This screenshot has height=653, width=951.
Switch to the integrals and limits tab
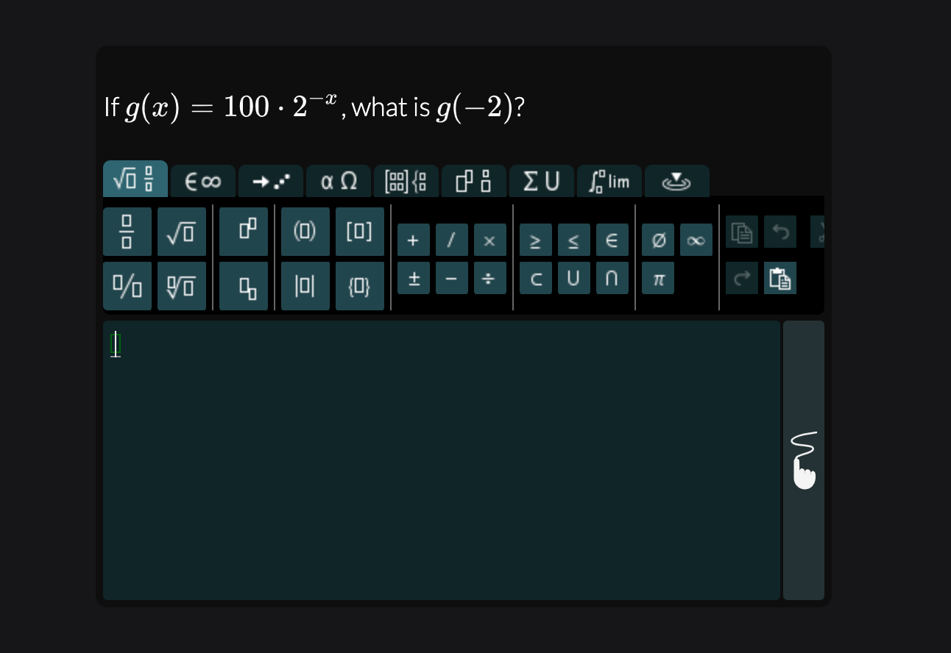click(x=609, y=180)
